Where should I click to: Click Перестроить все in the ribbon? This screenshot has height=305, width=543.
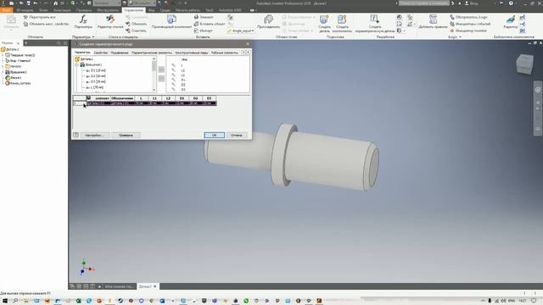[39, 17]
